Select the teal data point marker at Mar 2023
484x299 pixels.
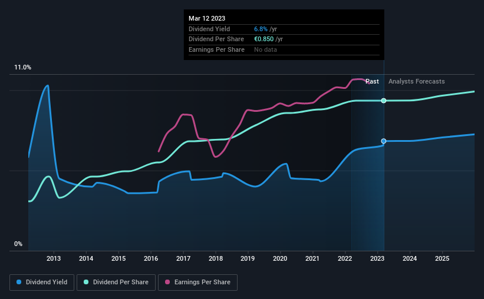[384, 101]
